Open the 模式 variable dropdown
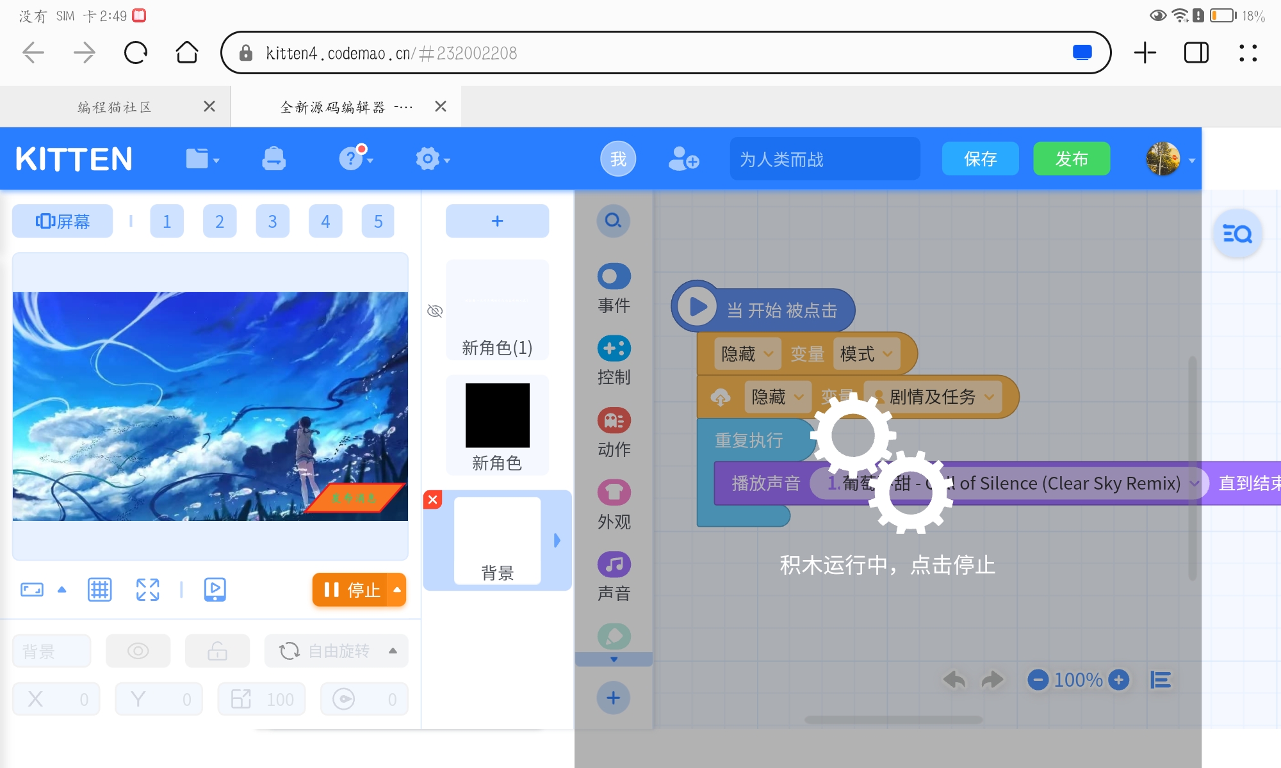This screenshot has width=1281, height=768. (x=866, y=353)
